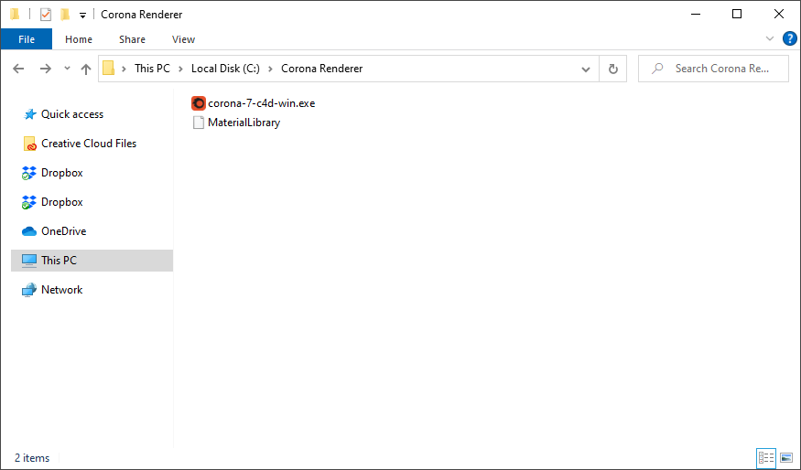Open the File menu
This screenshot has height=470, width=801.
pos(27,39)
